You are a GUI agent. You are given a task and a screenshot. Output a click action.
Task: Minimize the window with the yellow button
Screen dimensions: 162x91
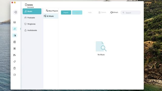click(15, 3)
